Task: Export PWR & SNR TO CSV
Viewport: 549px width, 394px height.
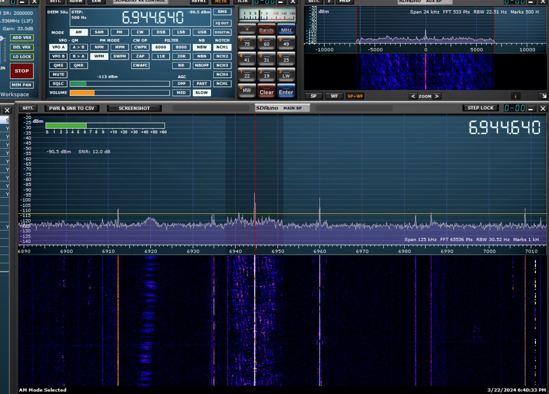Action: pos(71,108)
